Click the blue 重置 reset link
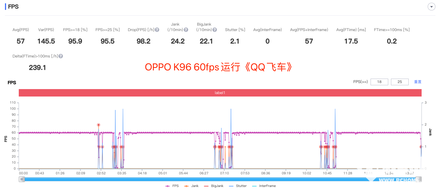The width and height of the screenshot is (439, 190). click(x=418, y=82)
